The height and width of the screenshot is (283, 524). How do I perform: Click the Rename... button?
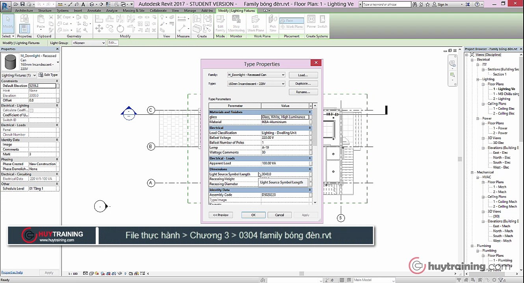(x=303, y=92)
